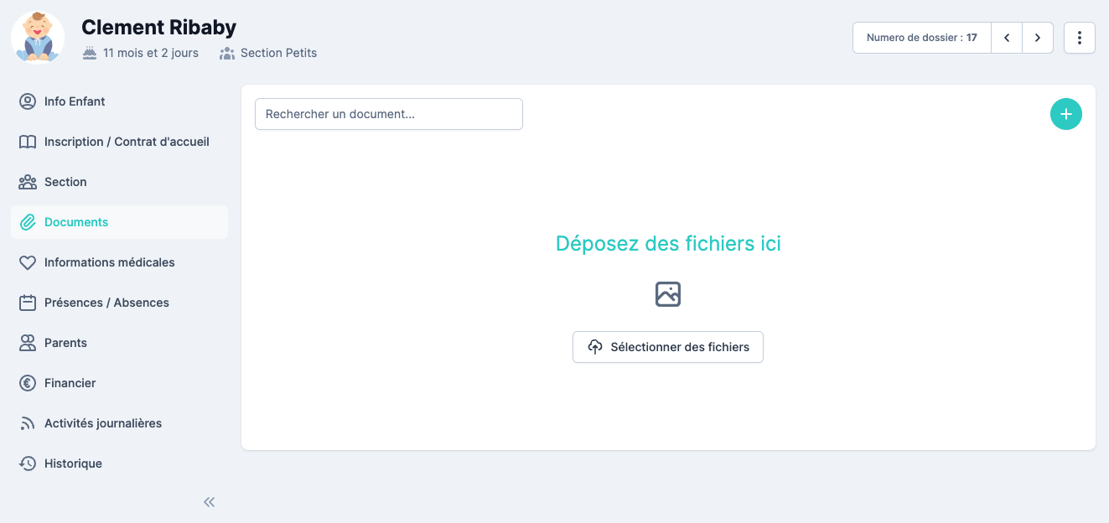The width and height of the screenshot is (1109, 523).
Task: Open the Historique tab in sidebar
Action: (x=73, y=463)
